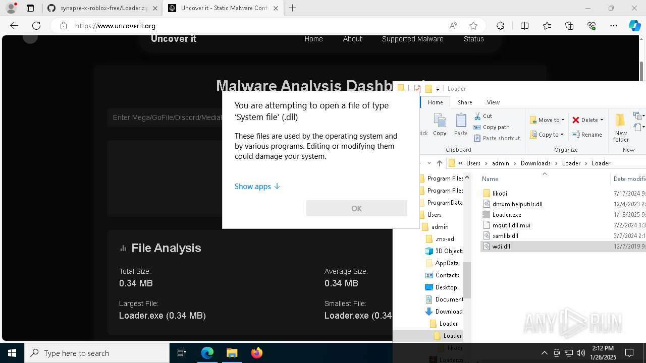Open Windows Start menu
The height and width of the screenshot is (363, 646).
12,353
